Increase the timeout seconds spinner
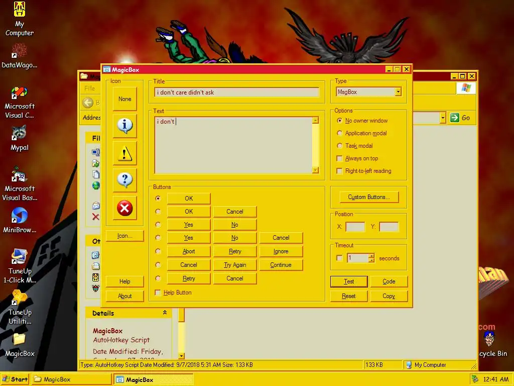Screen dimensions: 514x386 (x=371, y=256)
